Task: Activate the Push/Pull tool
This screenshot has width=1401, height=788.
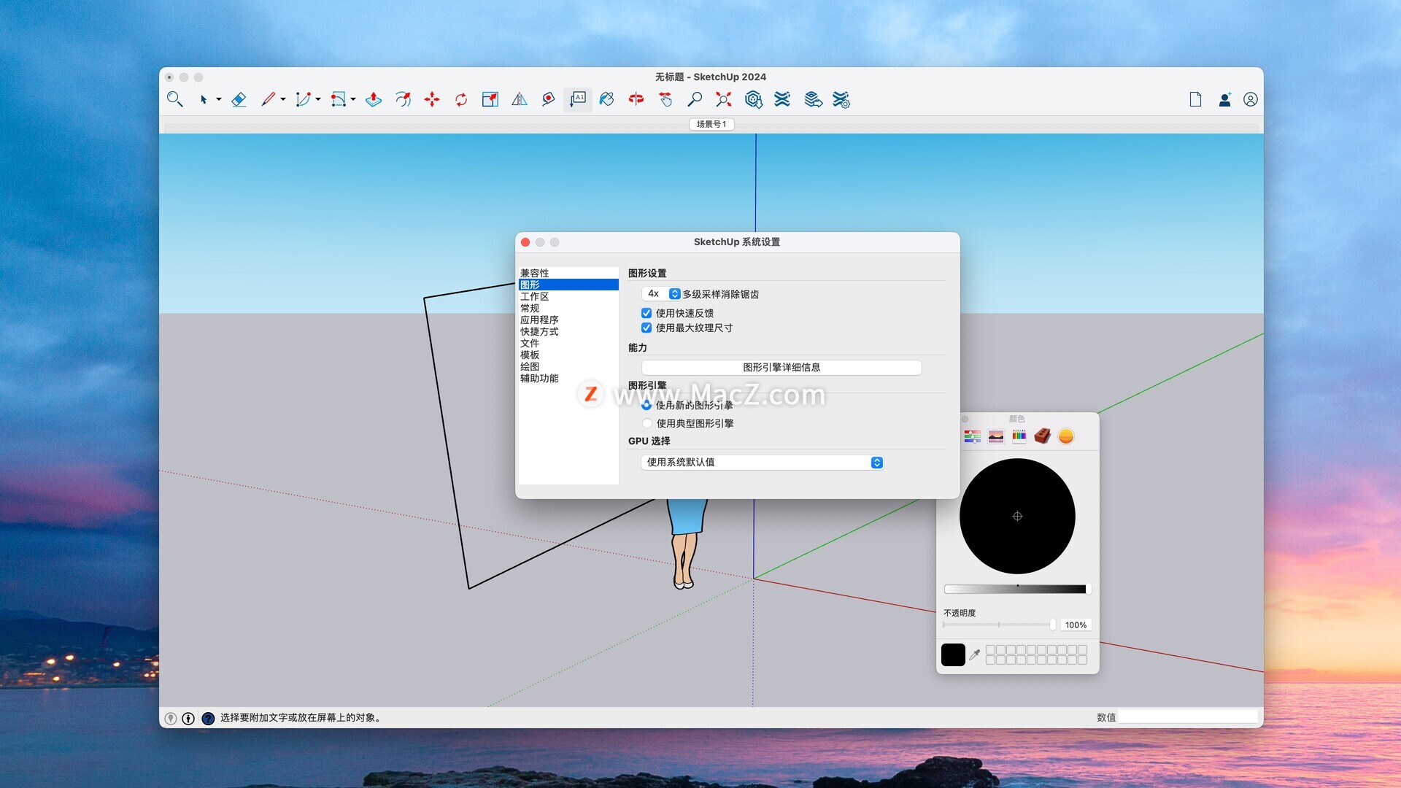Action: 374,99
